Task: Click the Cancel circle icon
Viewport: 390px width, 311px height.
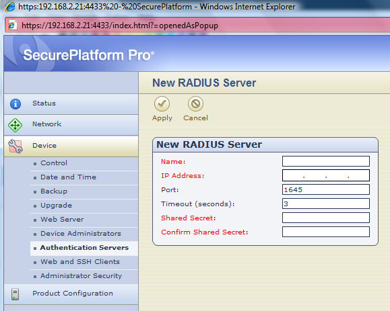Action: point(195,103)
